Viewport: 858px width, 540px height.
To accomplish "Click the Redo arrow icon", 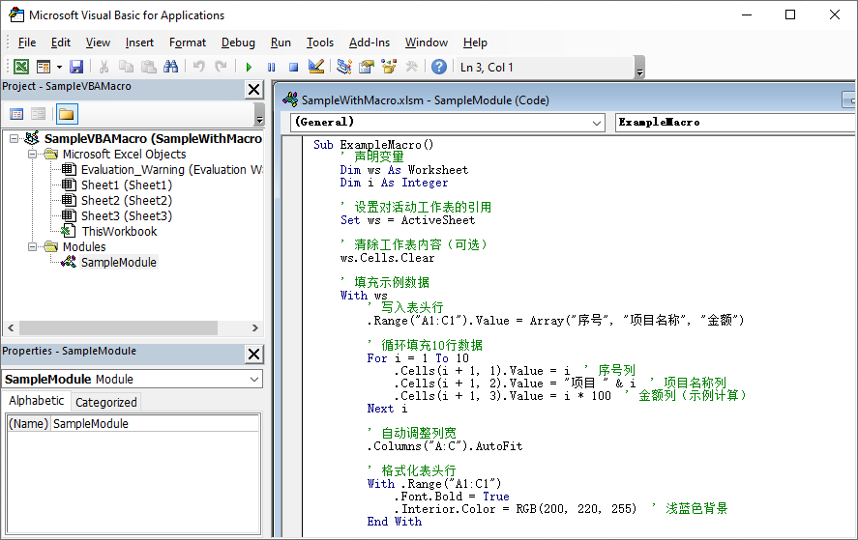I will coord(221,67).
